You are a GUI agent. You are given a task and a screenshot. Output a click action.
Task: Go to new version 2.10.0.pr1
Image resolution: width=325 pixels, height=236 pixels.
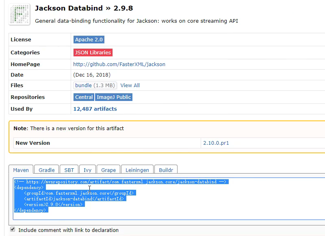coord(216,143)
